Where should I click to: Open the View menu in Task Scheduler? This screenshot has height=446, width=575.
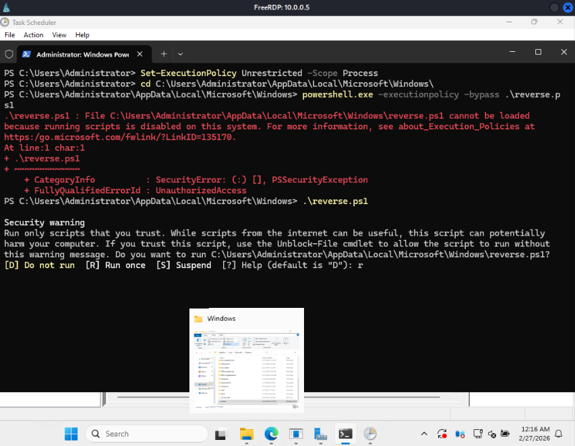click(59, 35)
